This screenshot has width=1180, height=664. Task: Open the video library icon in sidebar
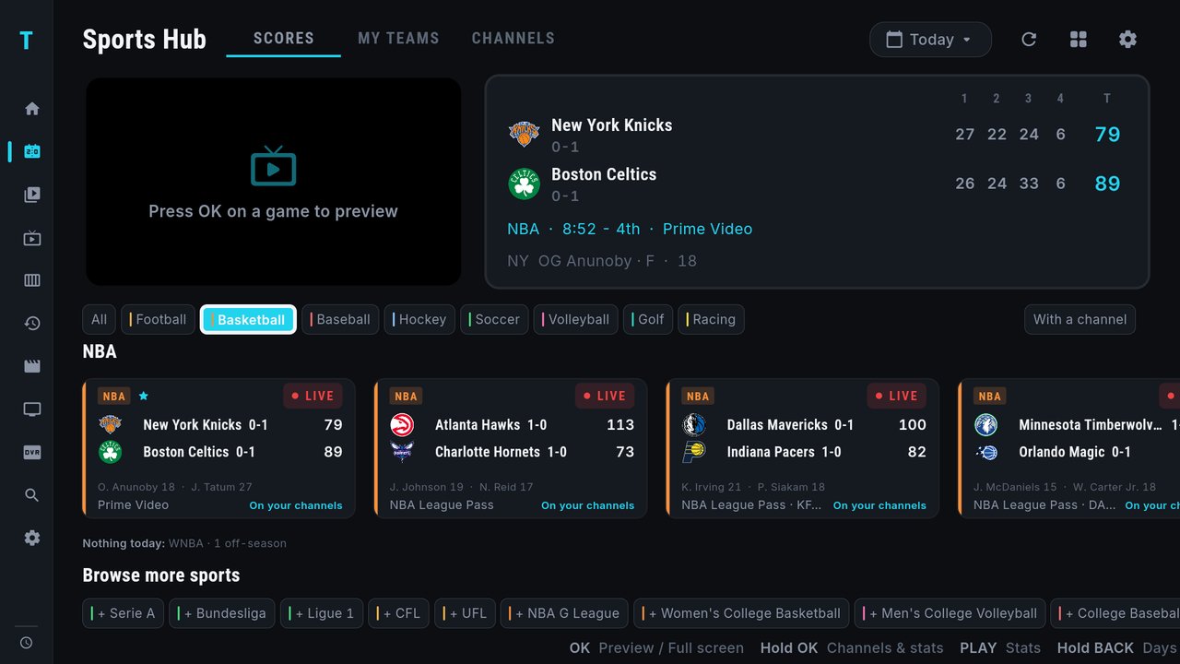coord(32,195)
